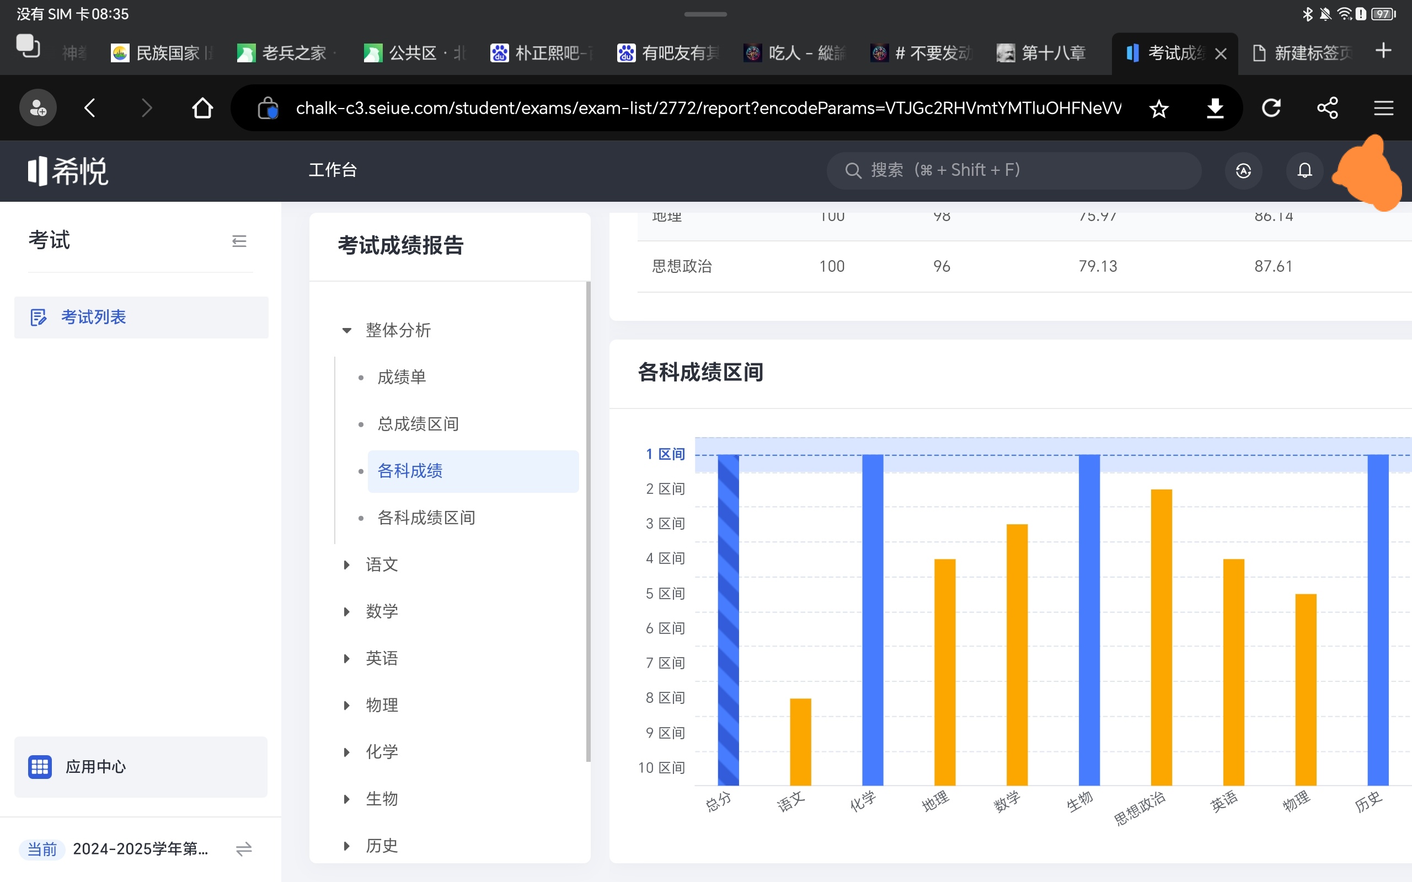
Task: Bookmark the page with the star icon
Action: point(1159,108)
